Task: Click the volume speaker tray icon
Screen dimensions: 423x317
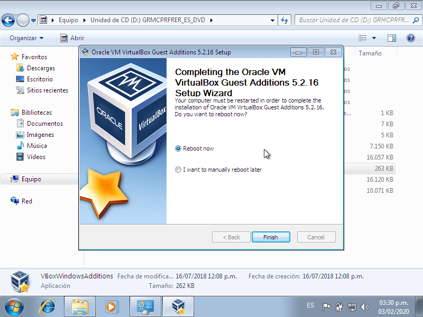Action: pyautogui.click(x=364, y=306)
